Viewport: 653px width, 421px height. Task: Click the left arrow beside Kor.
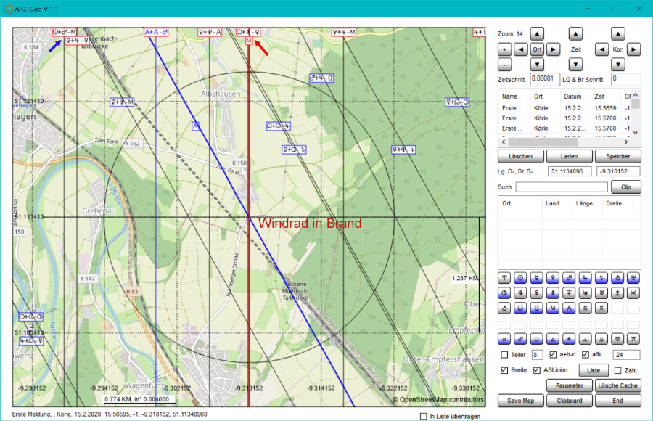[601, 49]
